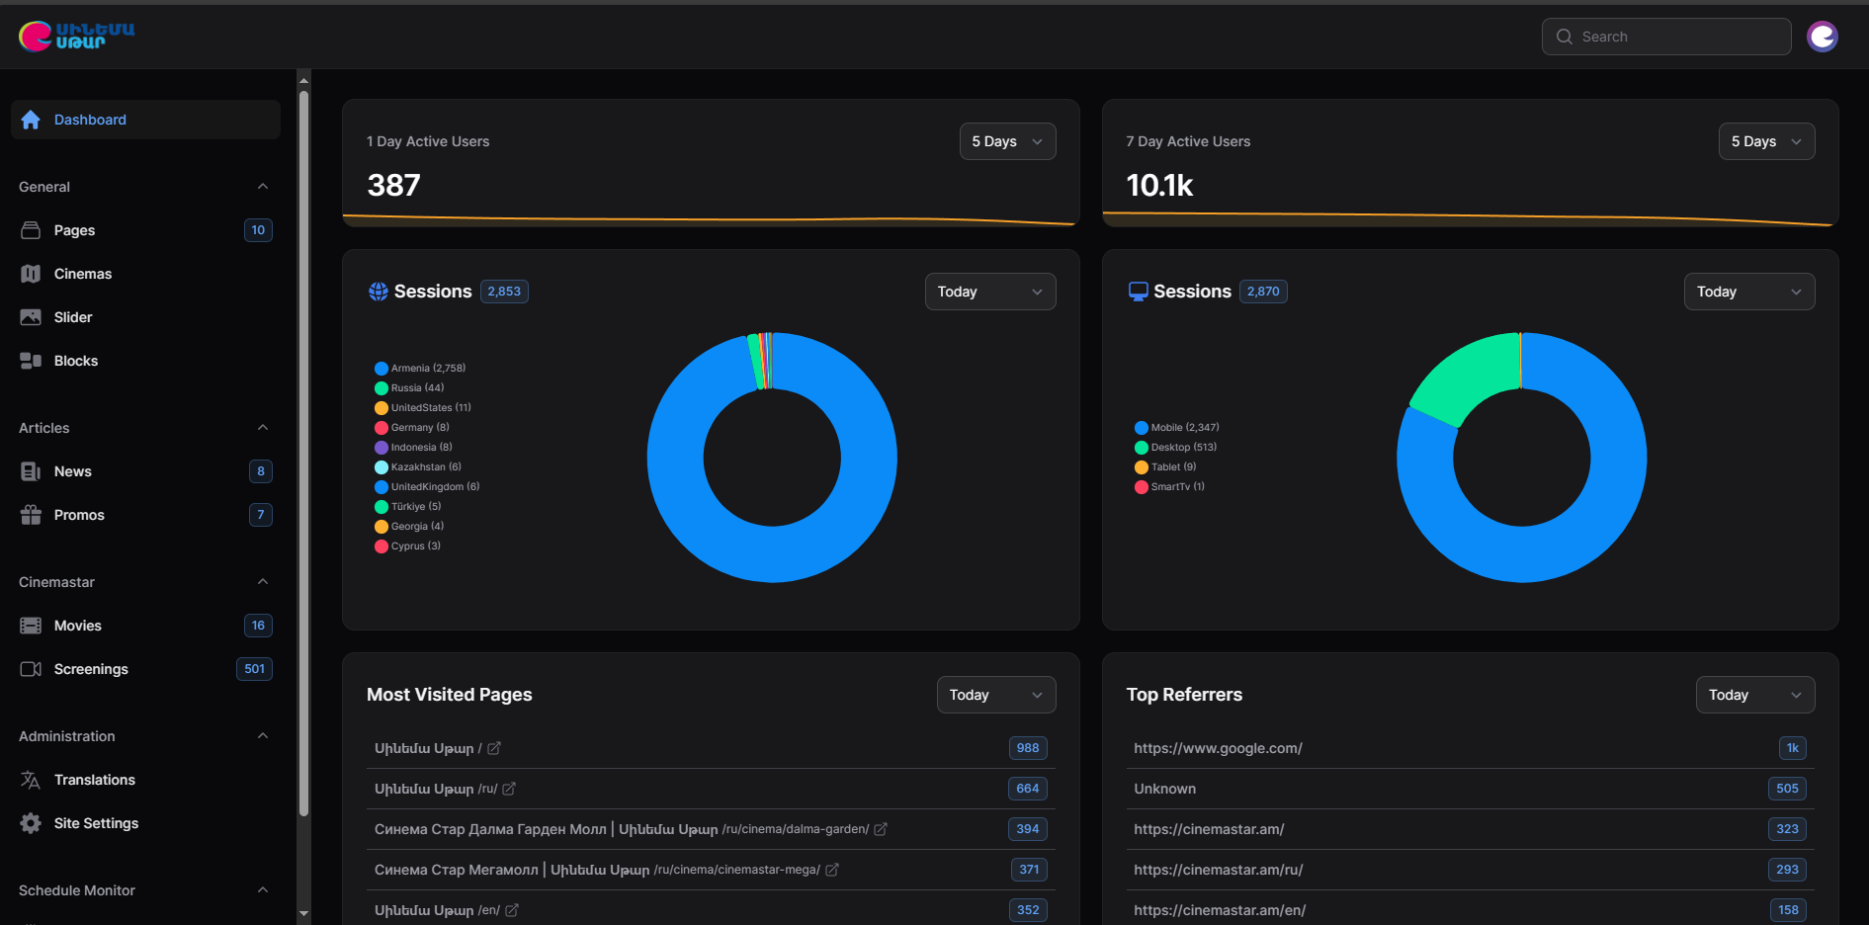Open external link icon for /en/ page

(512, 910)
